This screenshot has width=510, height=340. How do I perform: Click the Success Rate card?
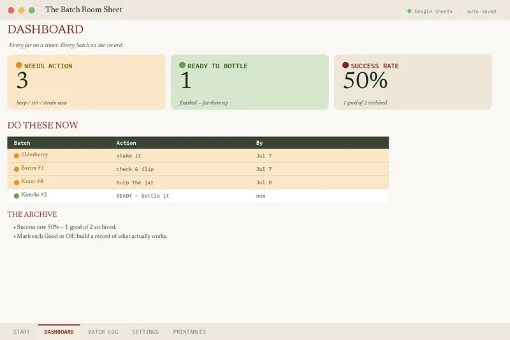[x=413, y=82]
